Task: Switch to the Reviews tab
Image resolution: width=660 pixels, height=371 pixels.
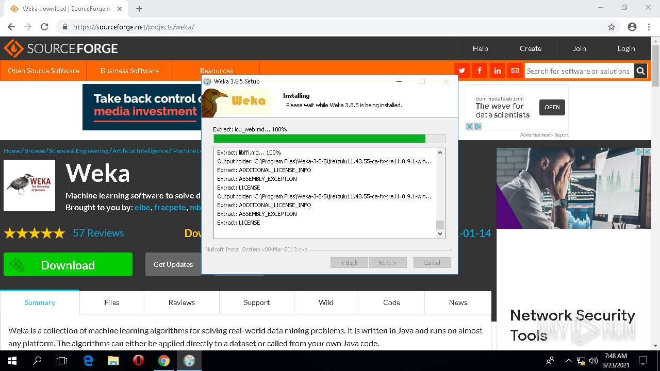Action: (x=181, y=302)
